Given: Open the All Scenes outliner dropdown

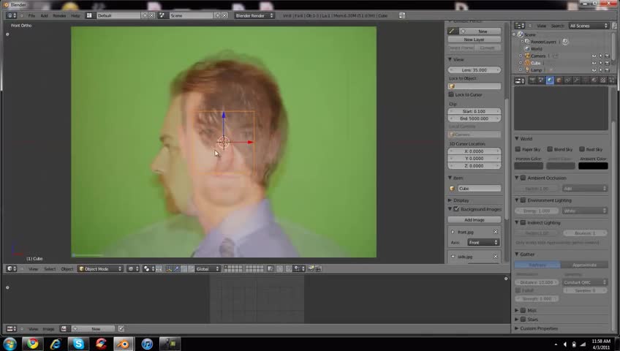Looking at the screenshot, I should [x=589, y=26].
